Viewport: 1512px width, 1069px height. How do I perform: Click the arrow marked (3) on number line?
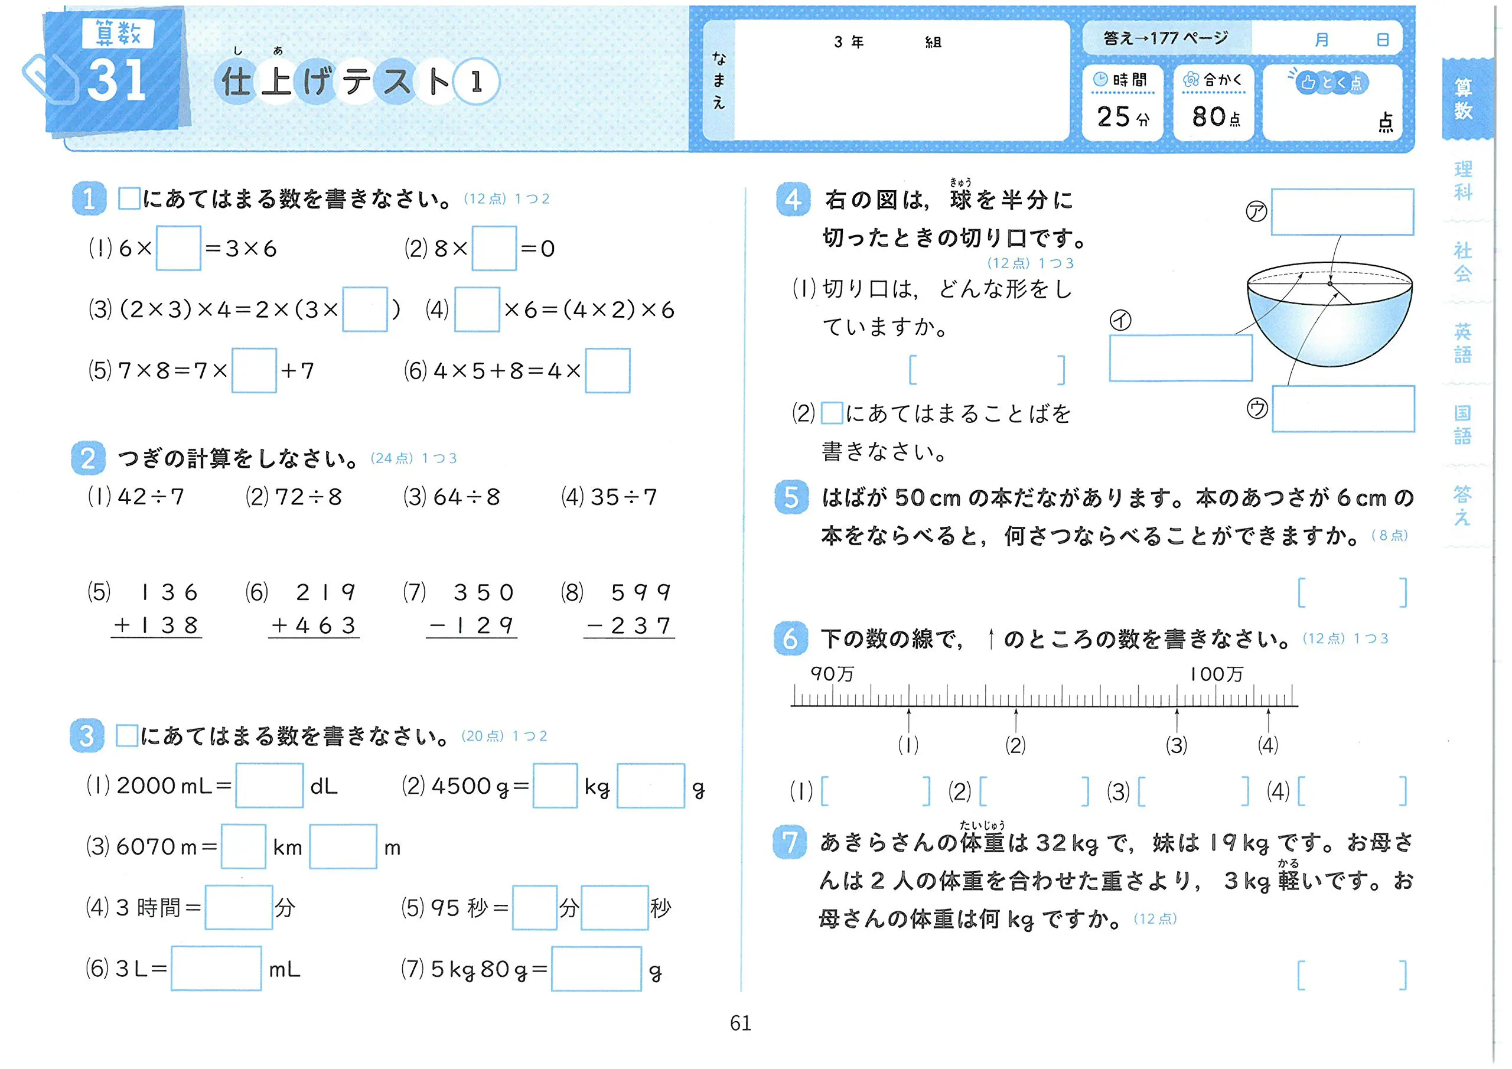coord(1177,720)
